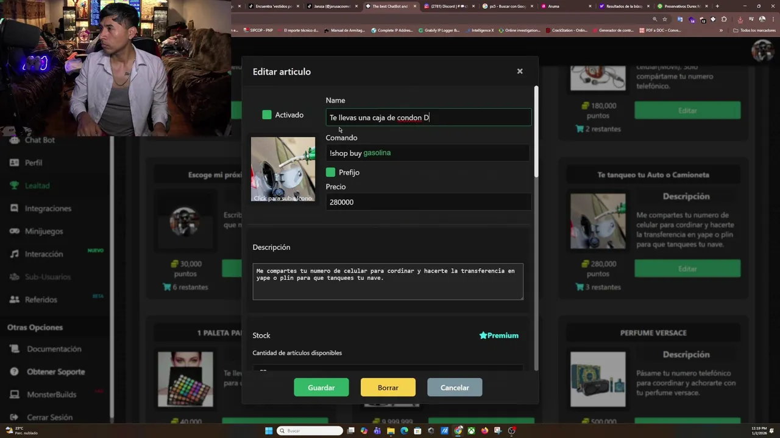Screen dimensions: 780x438
Task: Open File Explorer from the taskbar
Action: click(x=391, y=431)
